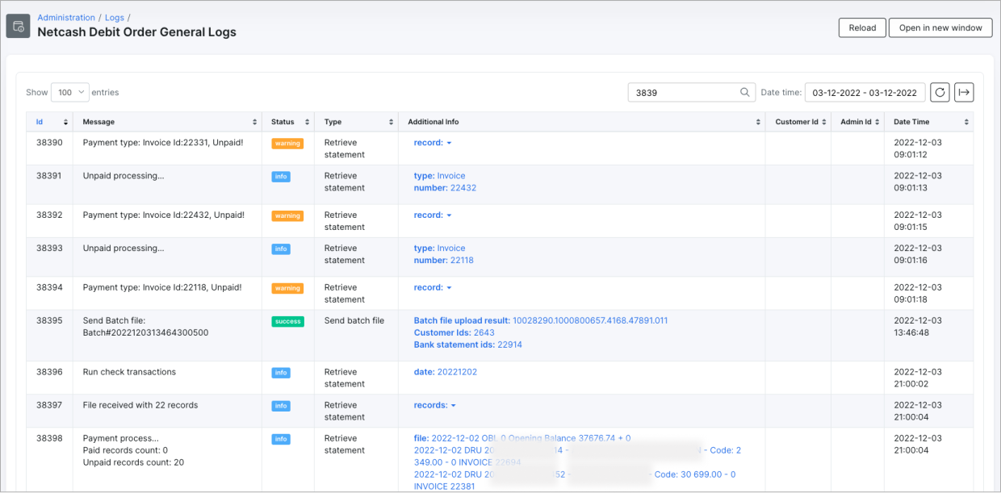This screenshot has height=493, width=1001.
Task: Sort by the Id column arrows
Action: pos(65,122)
